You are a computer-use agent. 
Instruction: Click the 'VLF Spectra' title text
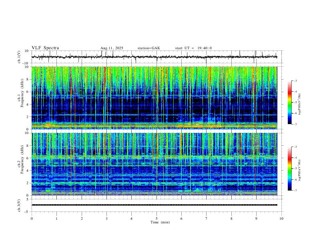45,48
